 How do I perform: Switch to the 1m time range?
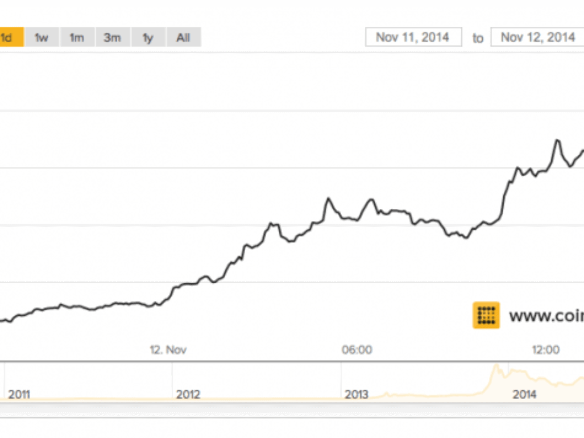[77, 37]
